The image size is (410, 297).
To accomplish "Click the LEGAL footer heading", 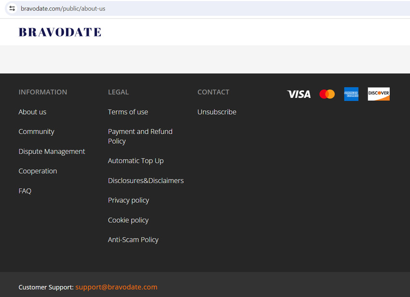I will tap(118, 92).
